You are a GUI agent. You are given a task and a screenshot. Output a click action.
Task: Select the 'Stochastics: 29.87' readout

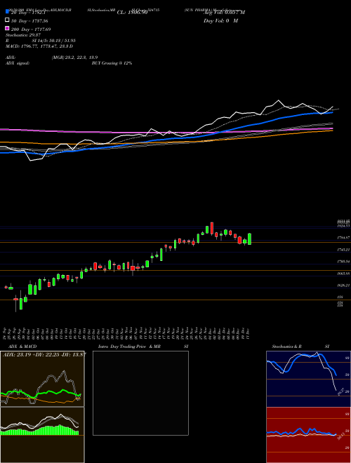click(x=22, y=35)
